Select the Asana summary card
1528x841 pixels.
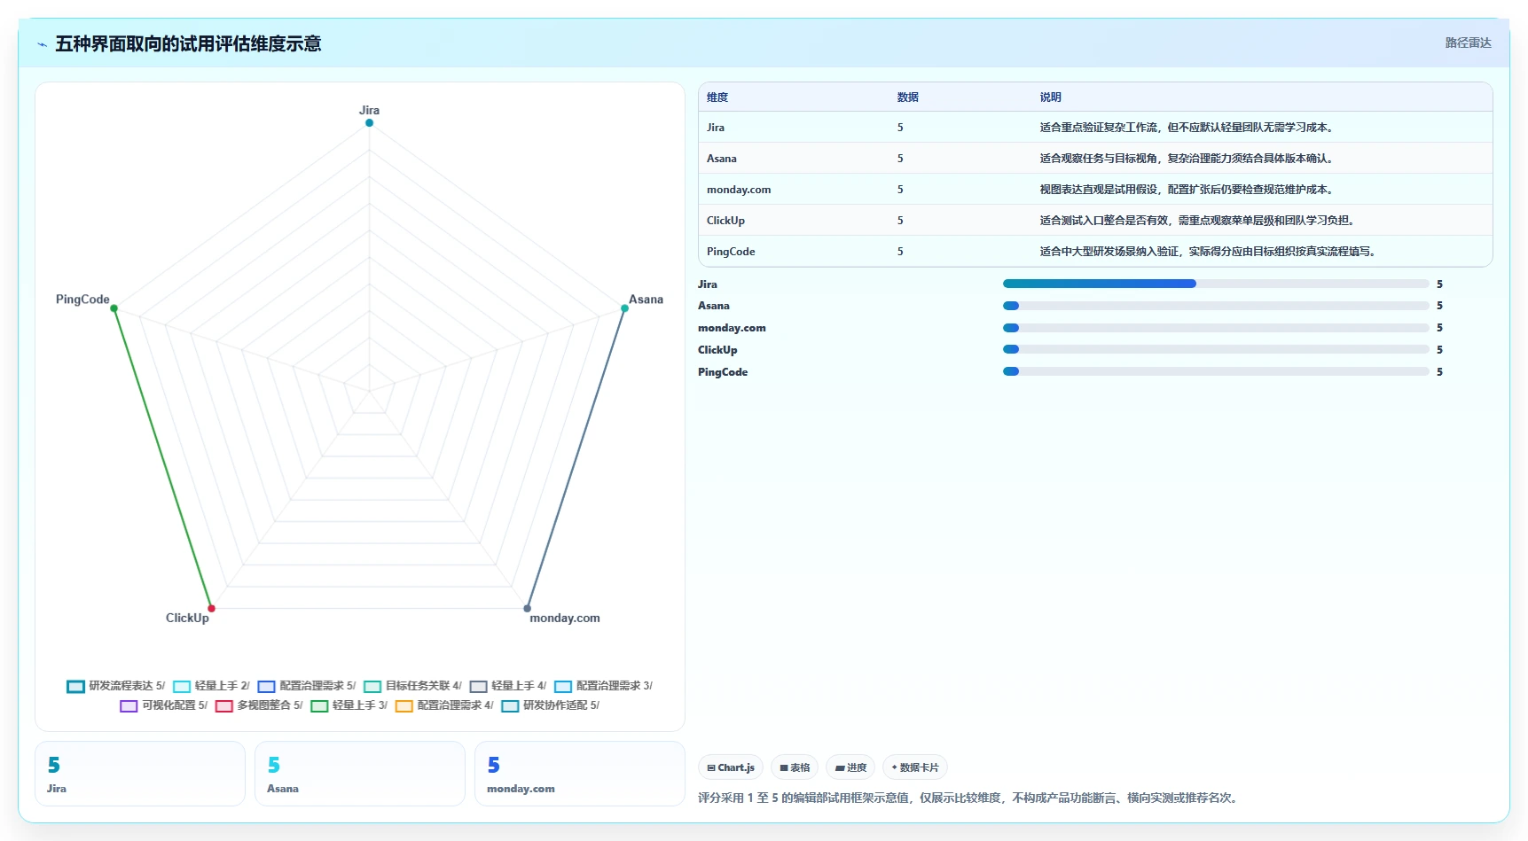point(360,774)
